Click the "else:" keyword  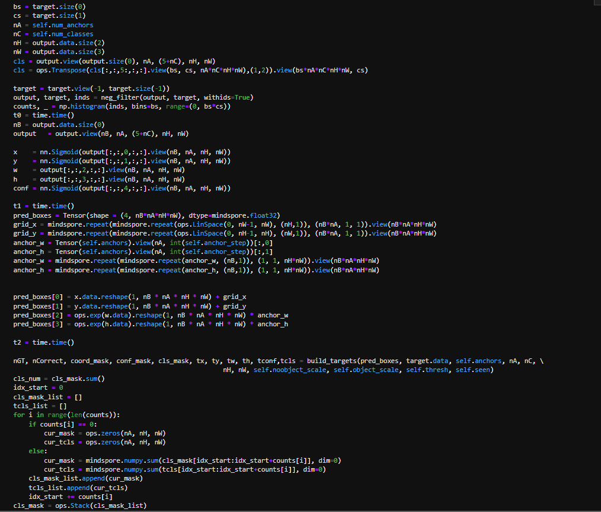pos(38,451)
